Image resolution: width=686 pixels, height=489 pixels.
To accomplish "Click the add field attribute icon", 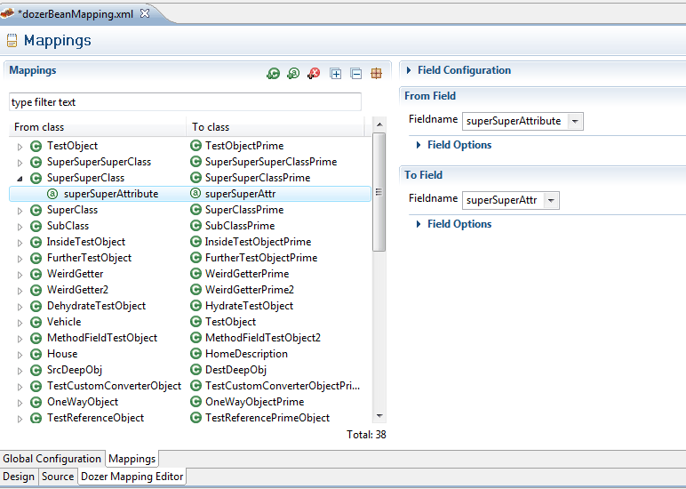I will pyautogui.click(x=293, y=73).
